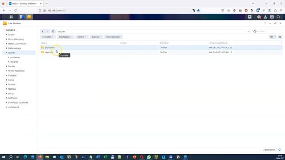Select reports subfolder in the tree

[x=14, y=62]
